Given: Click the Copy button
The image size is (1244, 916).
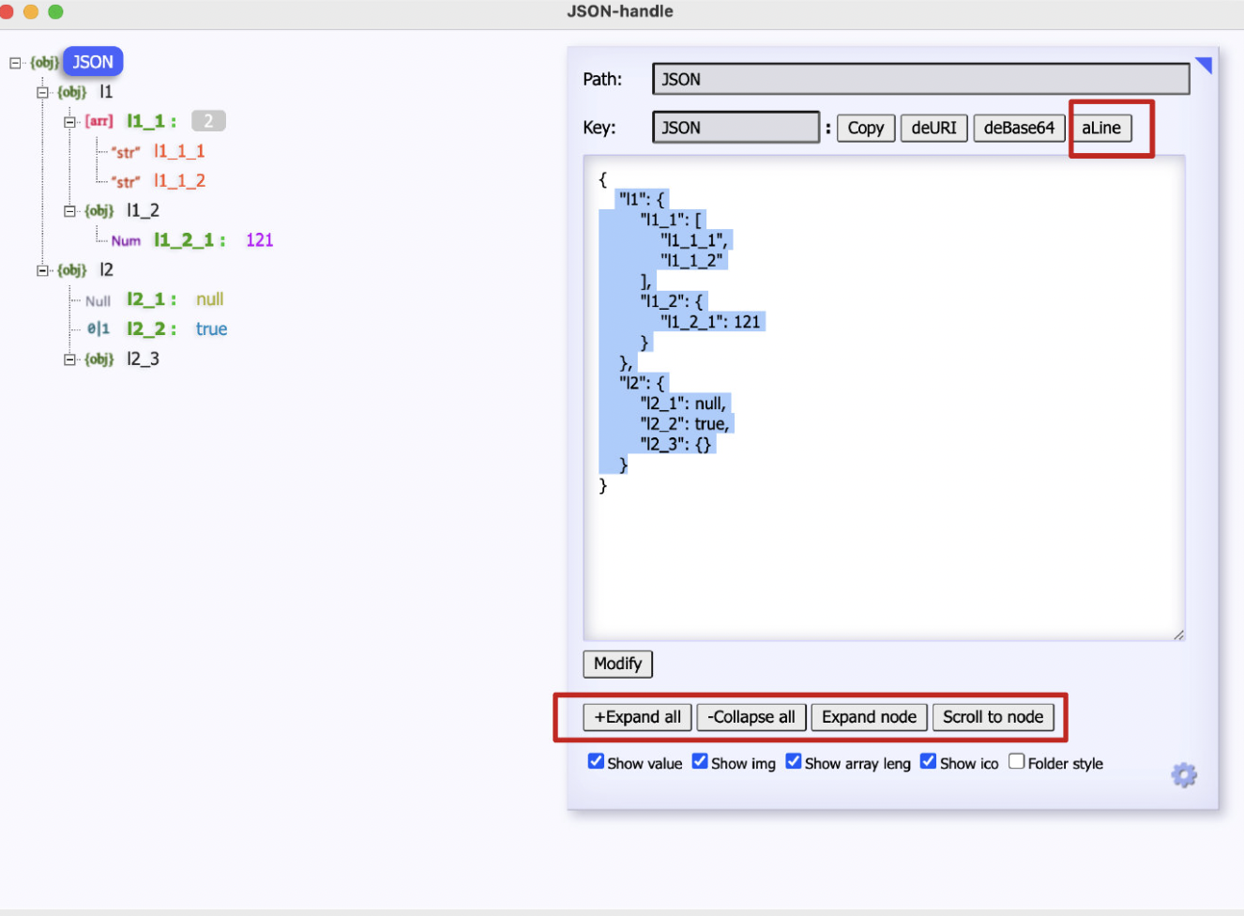Looking at the screenshot, I should tap(866, 128).
